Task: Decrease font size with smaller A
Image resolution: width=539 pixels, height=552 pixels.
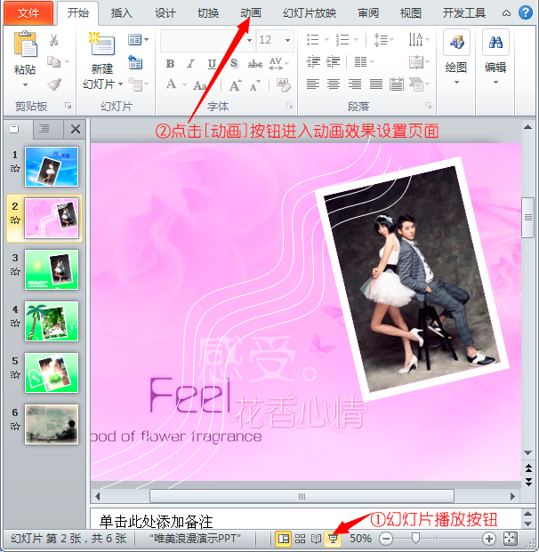Action: pyautogui.click(x=254, y=85)
